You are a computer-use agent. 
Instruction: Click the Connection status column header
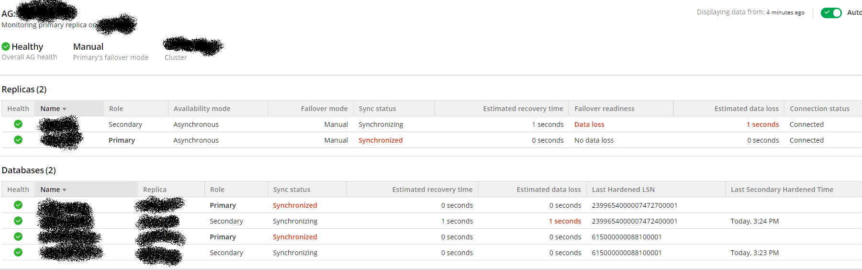tap(819, 109)
